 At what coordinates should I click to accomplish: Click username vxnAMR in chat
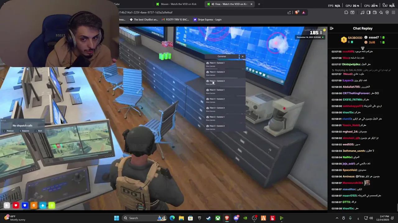tap(348, 51)
